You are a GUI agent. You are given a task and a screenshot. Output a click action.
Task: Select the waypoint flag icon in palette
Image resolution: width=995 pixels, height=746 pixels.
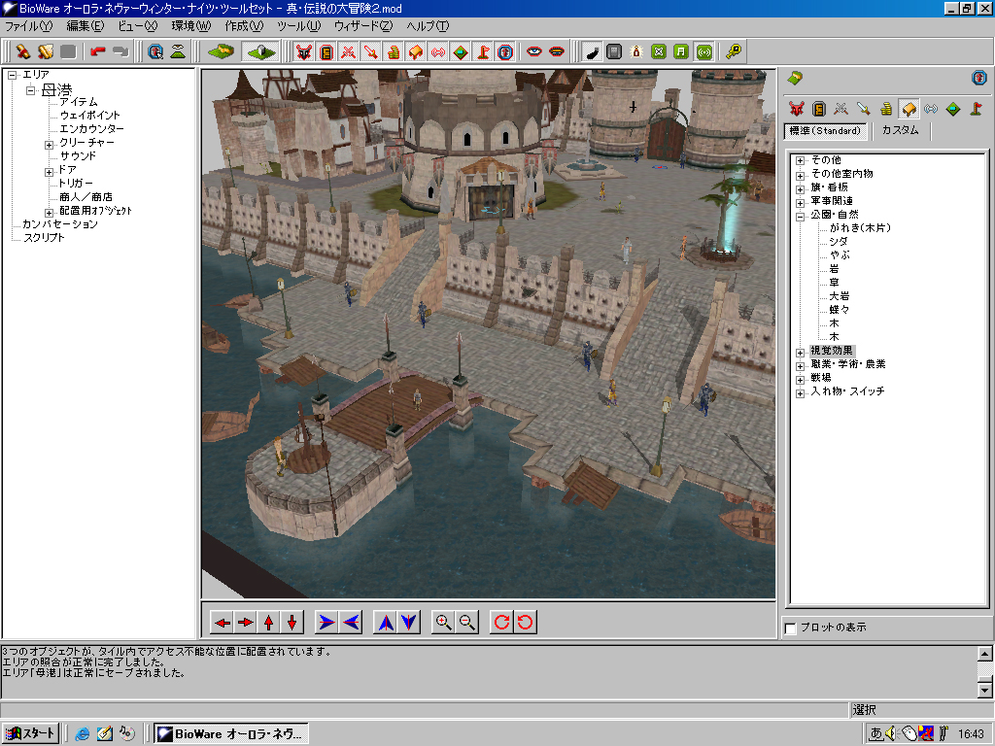coord(975,109)
